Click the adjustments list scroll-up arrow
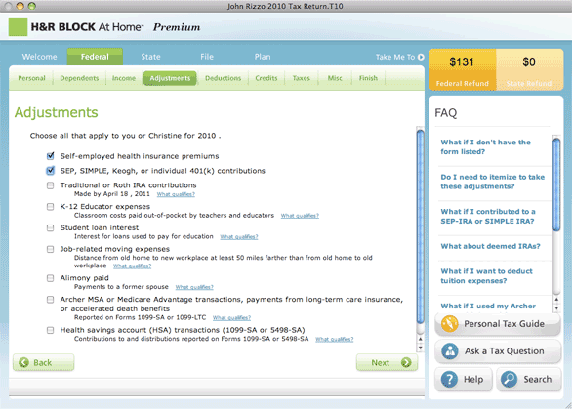The height and width of the screenshot is (409, 572). pyautogui.click(x=421, y=339)
